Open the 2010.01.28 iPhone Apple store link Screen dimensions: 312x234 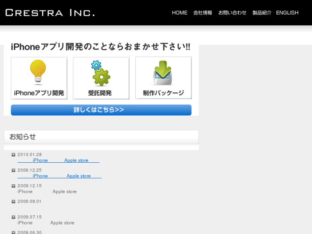click(58, 160)
